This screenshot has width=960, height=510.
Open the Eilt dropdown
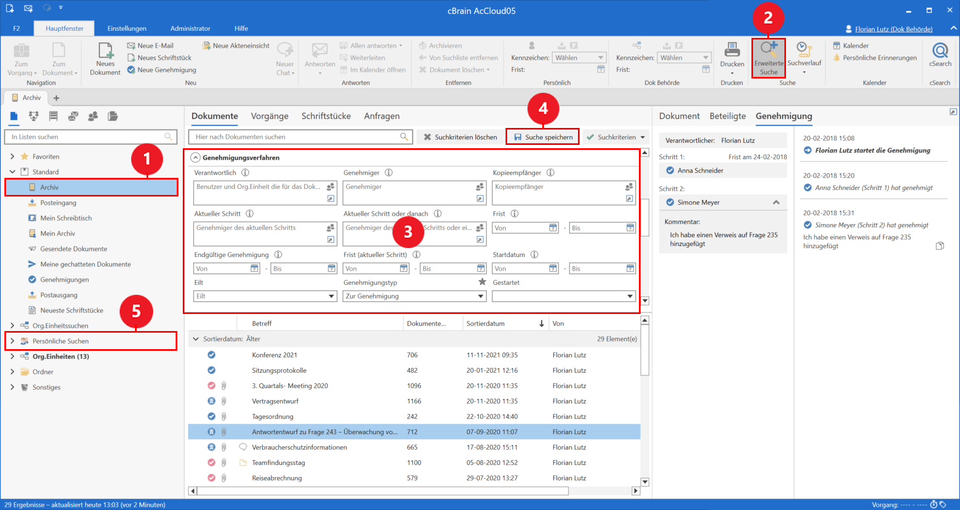(x=332, y=296)
